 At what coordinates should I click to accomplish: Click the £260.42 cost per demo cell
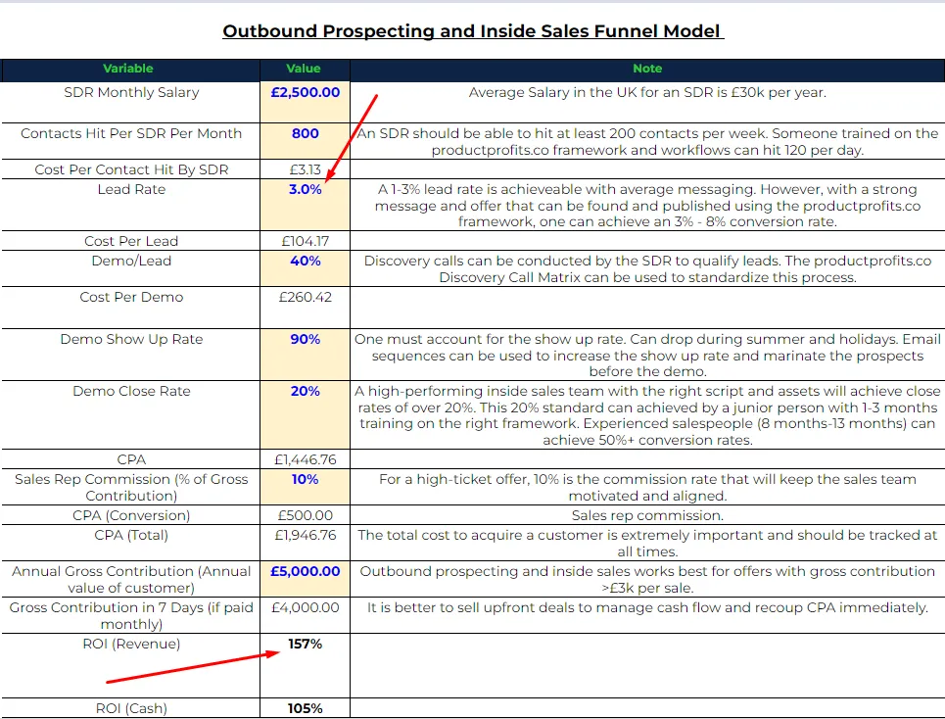coord(305,308)
